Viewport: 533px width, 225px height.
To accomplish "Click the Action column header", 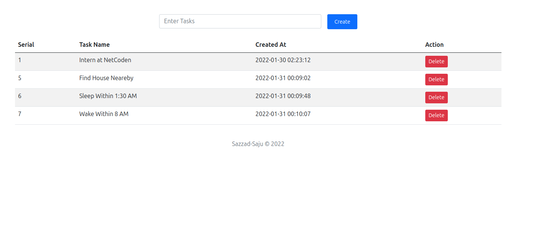I will (x=434, y=45).
